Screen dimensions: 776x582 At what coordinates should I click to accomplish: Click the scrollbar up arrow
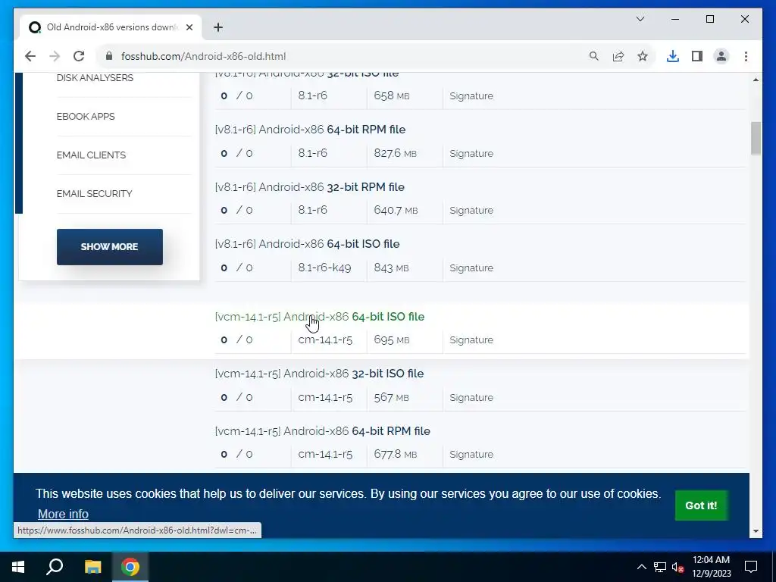[756, 80]
